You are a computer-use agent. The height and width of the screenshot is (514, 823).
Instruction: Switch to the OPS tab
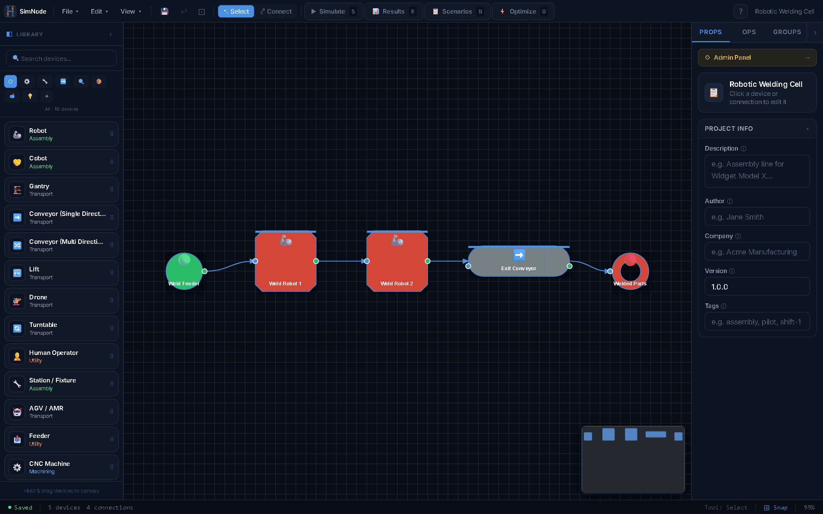pos(749,32)
